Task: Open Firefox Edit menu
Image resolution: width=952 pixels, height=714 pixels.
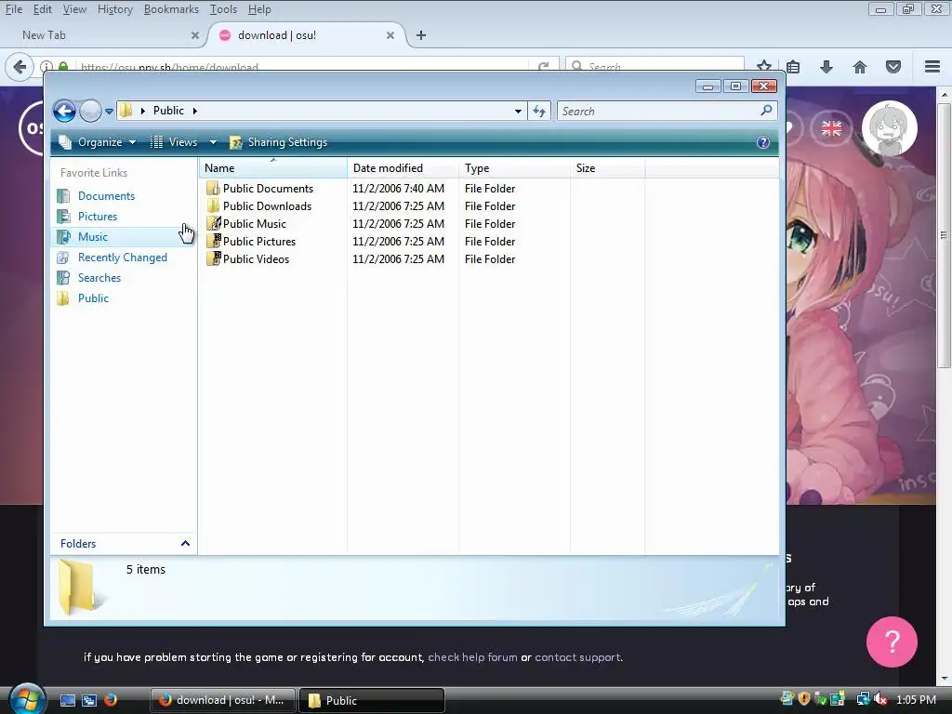Action: click(x=42, y=9)
